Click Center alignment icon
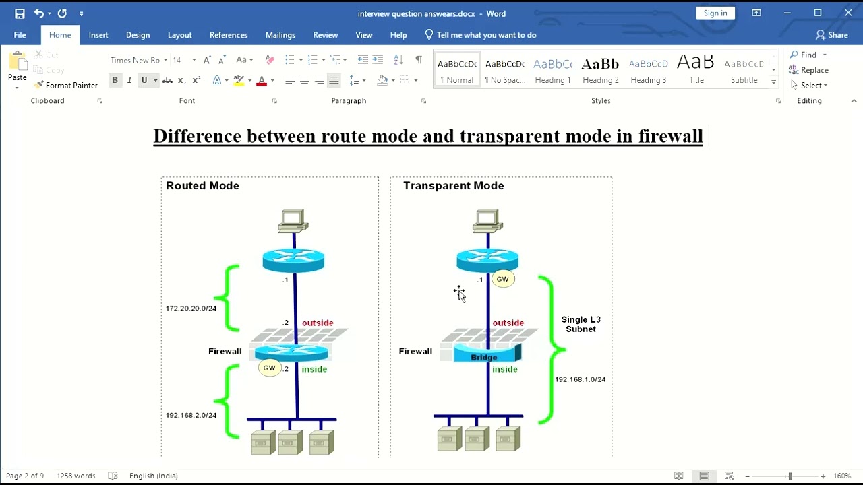 [305, 80]
